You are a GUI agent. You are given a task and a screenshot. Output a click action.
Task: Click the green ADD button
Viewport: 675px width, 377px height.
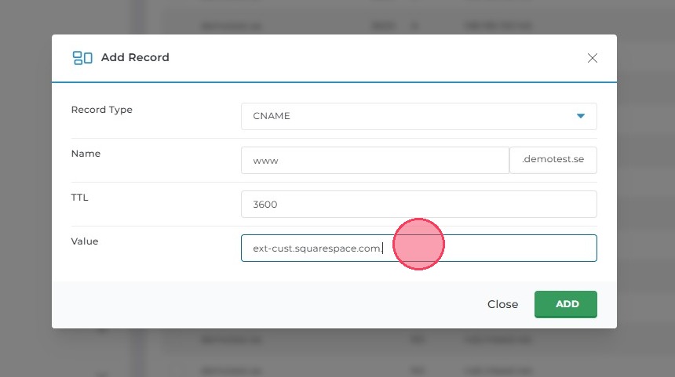[x=565, y=304]
